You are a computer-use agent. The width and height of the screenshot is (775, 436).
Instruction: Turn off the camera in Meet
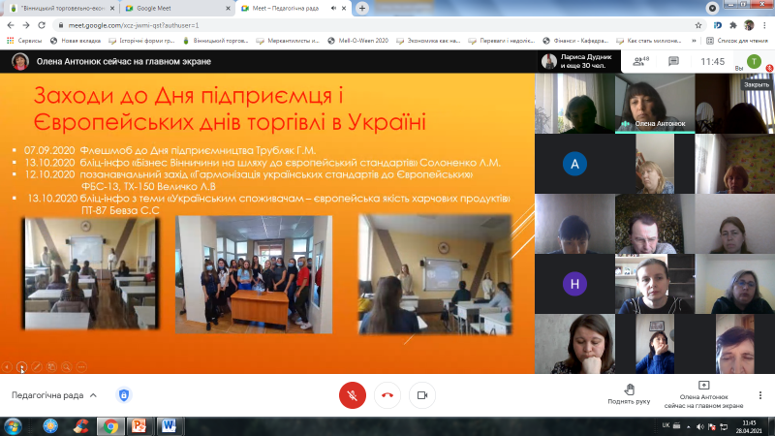[422, 395]
